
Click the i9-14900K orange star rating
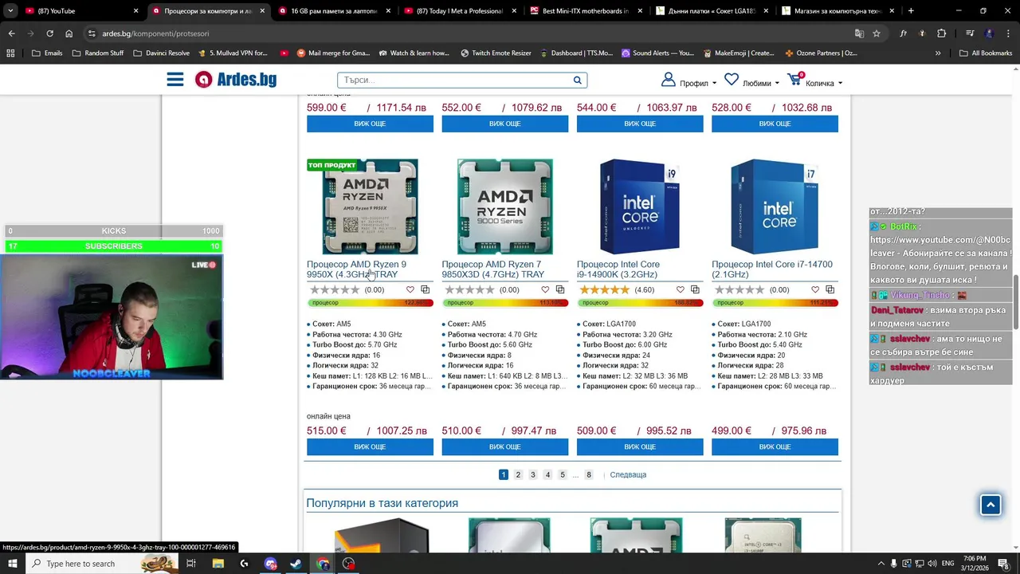point(605,289)
